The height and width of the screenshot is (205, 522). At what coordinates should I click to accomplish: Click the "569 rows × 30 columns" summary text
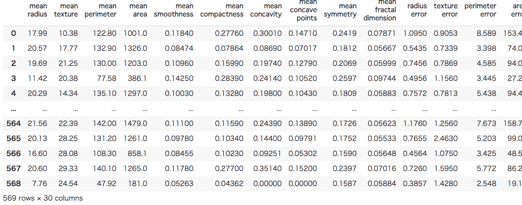43,198
